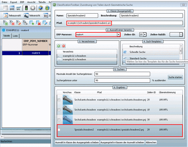Image resolution: width=188 pixels, height=147 pixels.
Task: Click the blue circle icon beside EXAMPLE11 - matnr4
Action: 4,30
